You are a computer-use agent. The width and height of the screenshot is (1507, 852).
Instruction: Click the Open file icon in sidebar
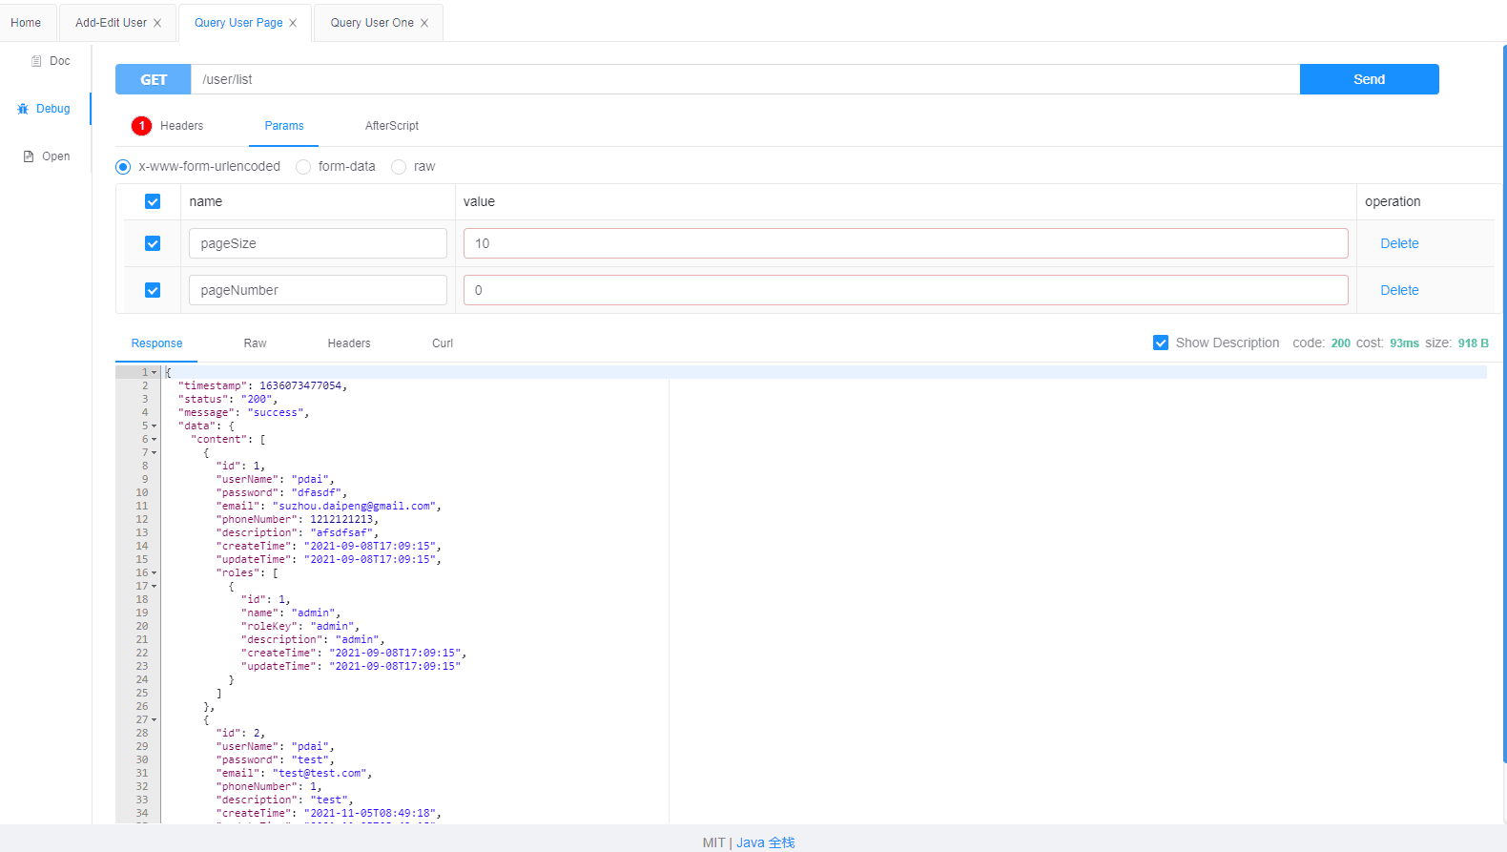tap(29, 156)
